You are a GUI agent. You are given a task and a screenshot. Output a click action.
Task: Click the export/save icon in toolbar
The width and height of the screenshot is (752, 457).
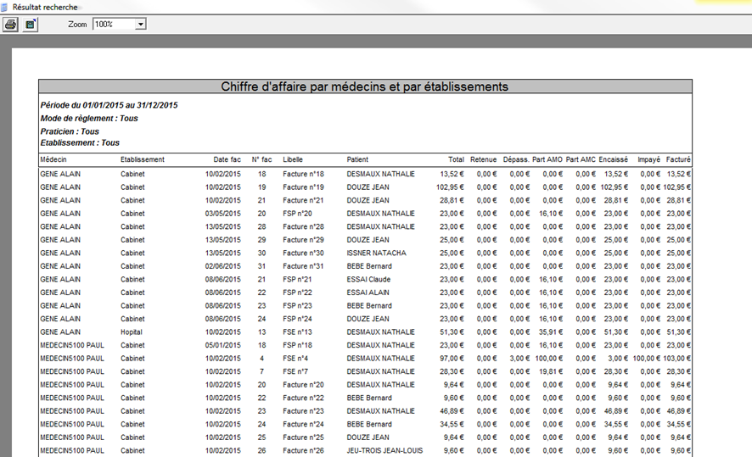point(31,25)
